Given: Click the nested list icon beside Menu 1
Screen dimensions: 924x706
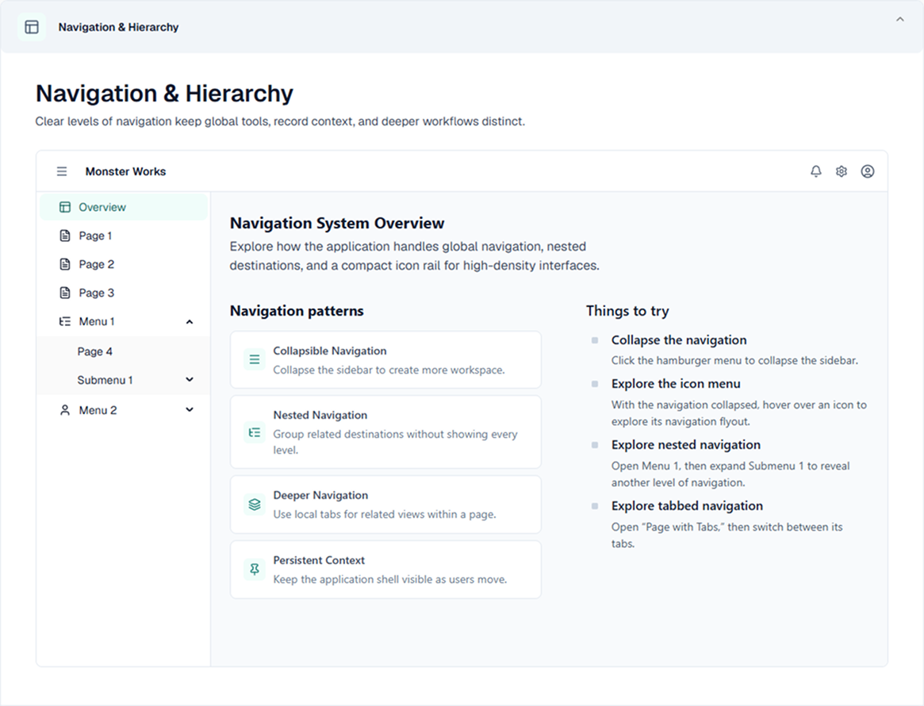Looking at the screenshot, I should pyautogui.click(x=65, y=322).
